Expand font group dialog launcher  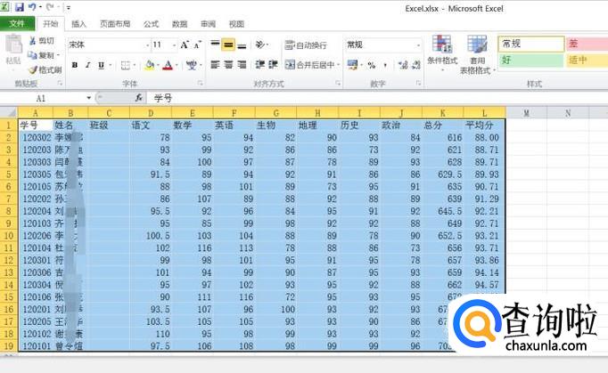(200, 83)
